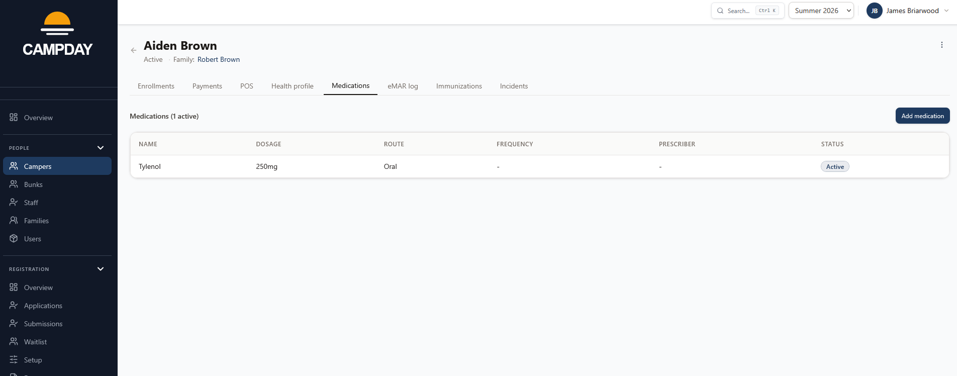
Task: Go to Bunks in the sidebar
Action: [57, 184]
